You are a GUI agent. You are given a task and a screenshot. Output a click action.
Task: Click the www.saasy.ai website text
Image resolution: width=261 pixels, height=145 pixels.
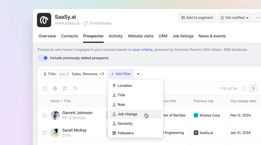point(67,23)
